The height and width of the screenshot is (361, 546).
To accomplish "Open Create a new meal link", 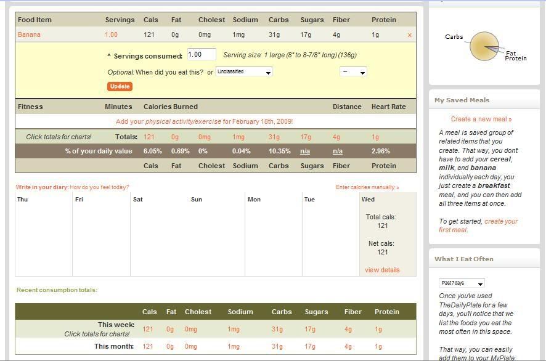I will [x=481, y=119].
